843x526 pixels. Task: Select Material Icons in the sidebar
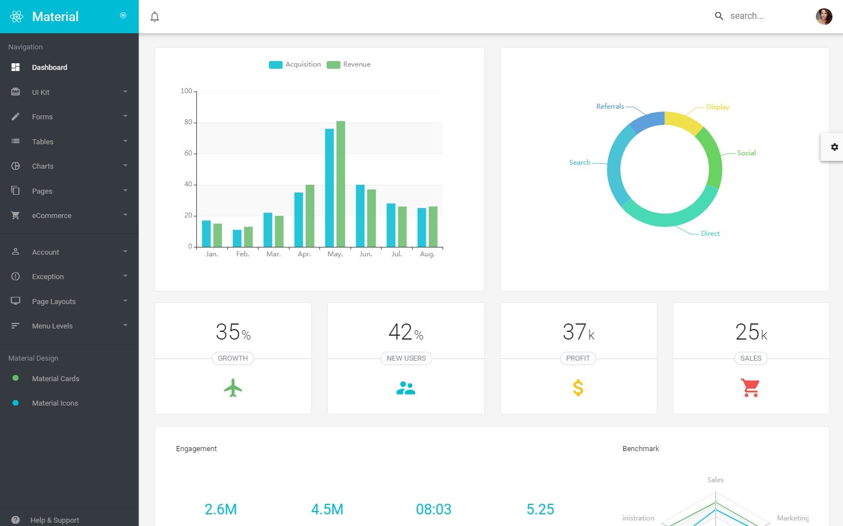pyautogui.click(x=55, y=403)
